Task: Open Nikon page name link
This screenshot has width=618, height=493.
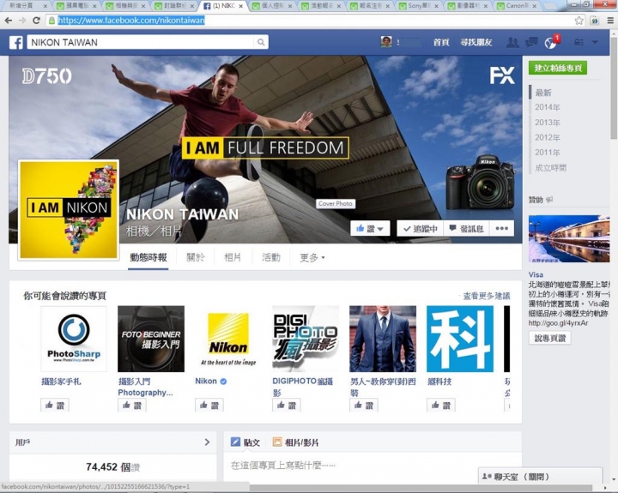Action: click(x=206, y=382)
